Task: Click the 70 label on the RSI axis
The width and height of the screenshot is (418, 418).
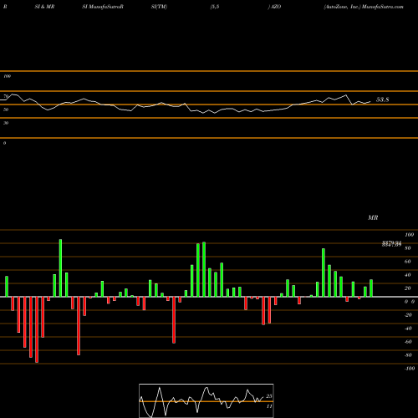Action: point(6,96)
